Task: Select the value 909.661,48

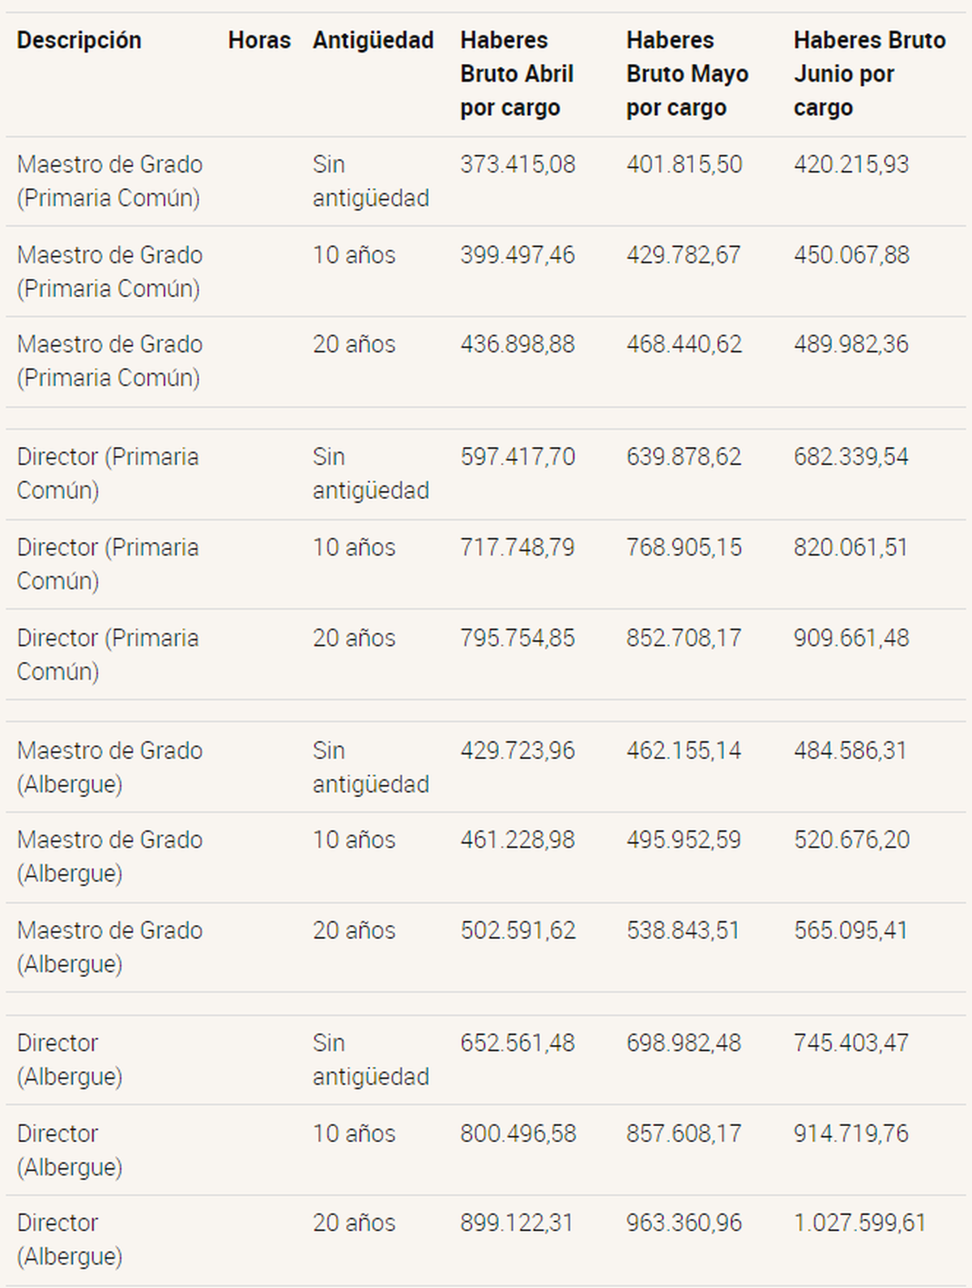Action: [851, 638]
